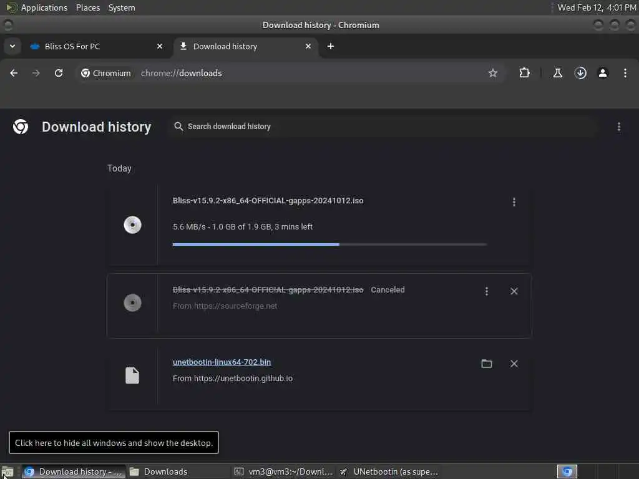Screen dimensions: 639x479
Task: Click the search magnifier icon
Action: tap(178, 127)
